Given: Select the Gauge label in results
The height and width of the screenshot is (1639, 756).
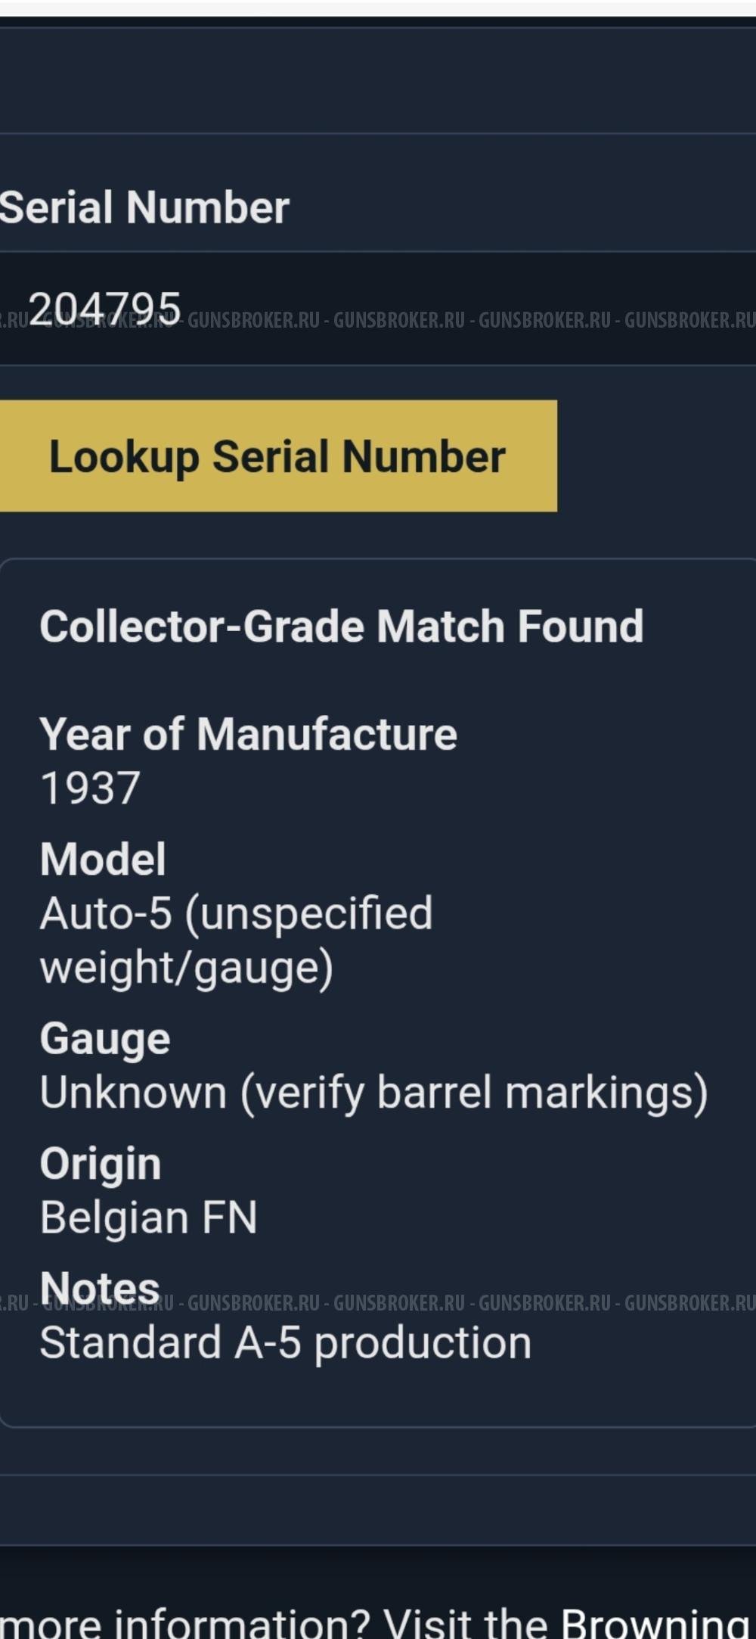Looking at the screenshot, I should [105, 1039].
